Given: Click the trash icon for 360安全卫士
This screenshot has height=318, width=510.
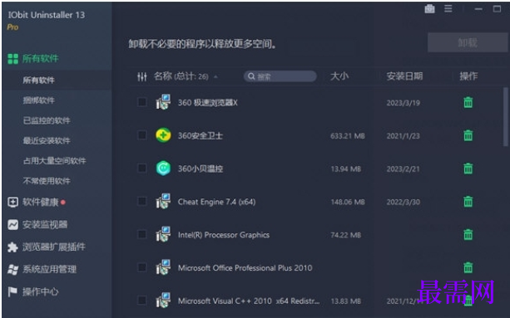Looking at the screenshot, I should pyautogui.click(x=468, y=135).
